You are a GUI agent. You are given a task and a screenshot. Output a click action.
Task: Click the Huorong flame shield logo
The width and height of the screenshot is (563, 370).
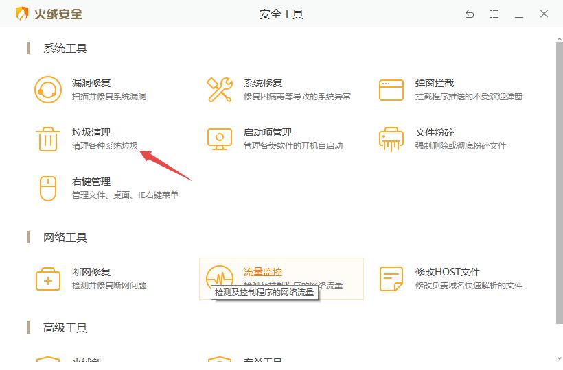(x=22, y=14)
